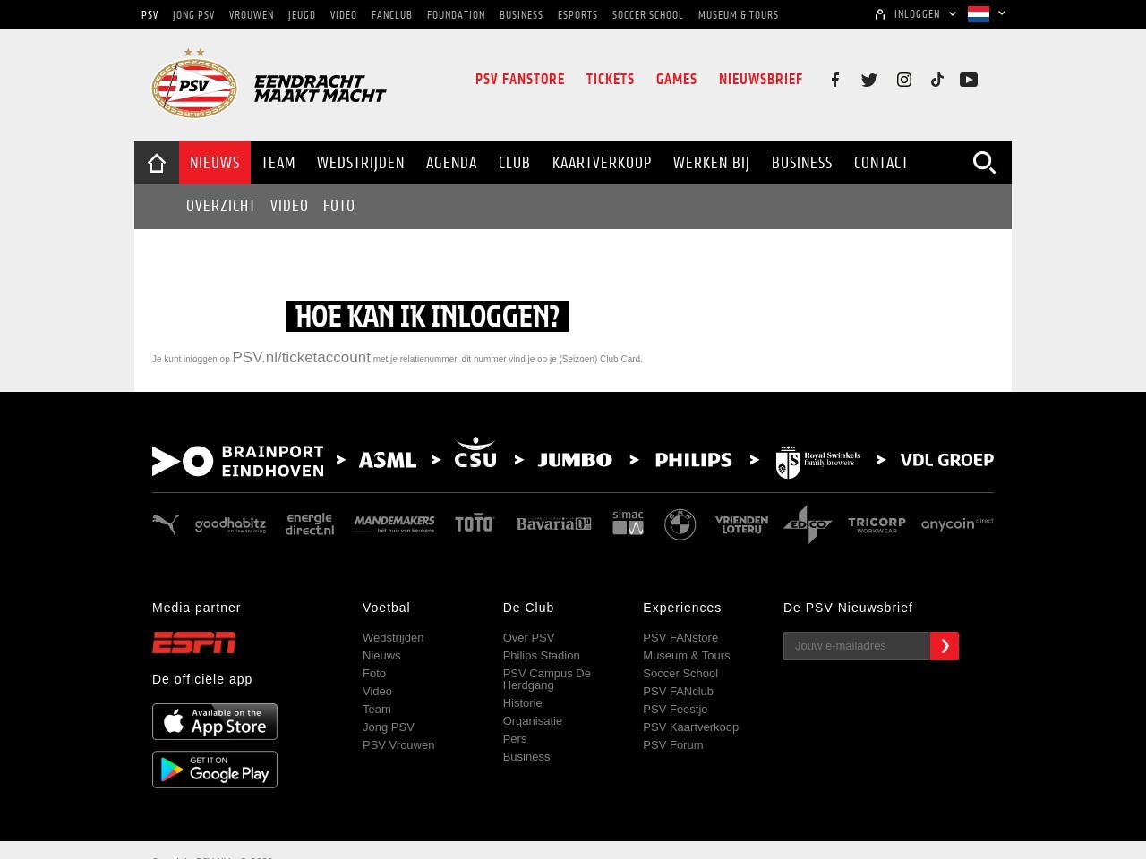The height and width of the screenshot is (859, 1146).
Task: Open footer link Soccer School
Action: point(680,674)
